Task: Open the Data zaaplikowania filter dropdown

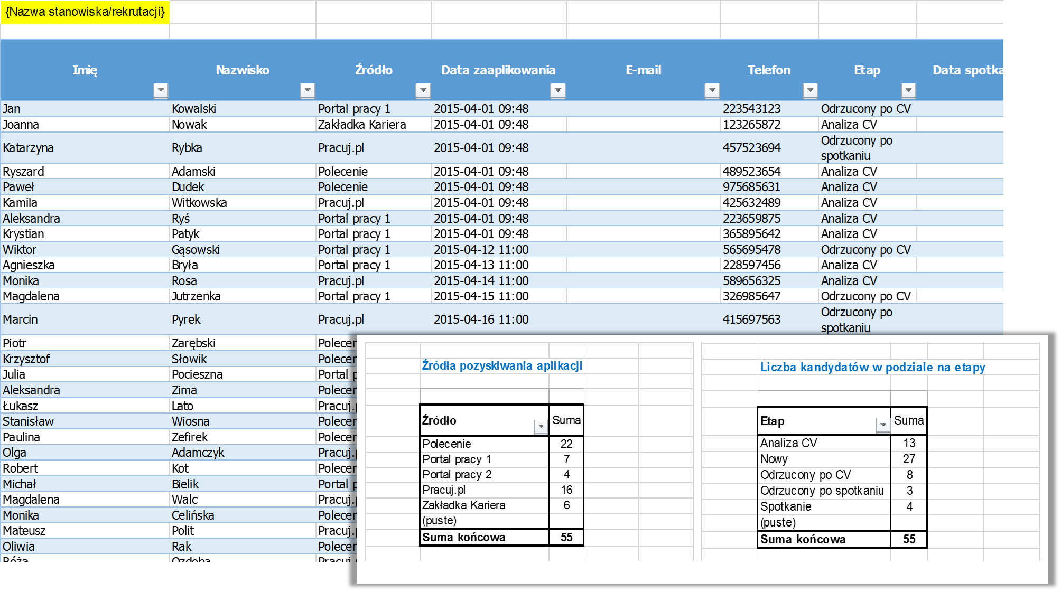Action: point(558,90)
